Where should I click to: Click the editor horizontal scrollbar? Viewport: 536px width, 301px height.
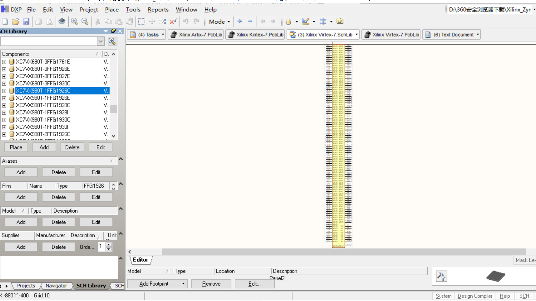(x=344, y=252)
